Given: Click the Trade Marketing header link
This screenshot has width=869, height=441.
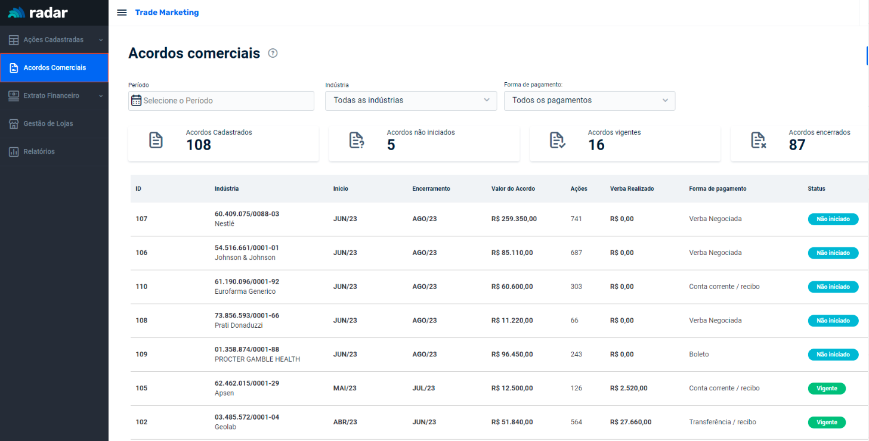Looking at the screenshot, I should (167, 13).
